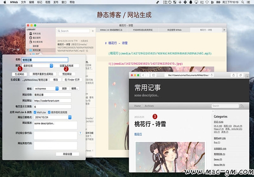254x177 pixels.
Task: Click the 网站其他代码 text area
Action: tap(56, 146)
